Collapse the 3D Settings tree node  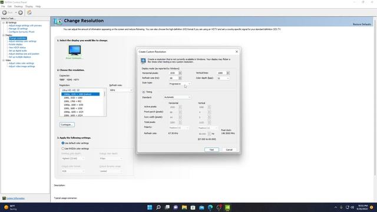(x=4, y=22)
